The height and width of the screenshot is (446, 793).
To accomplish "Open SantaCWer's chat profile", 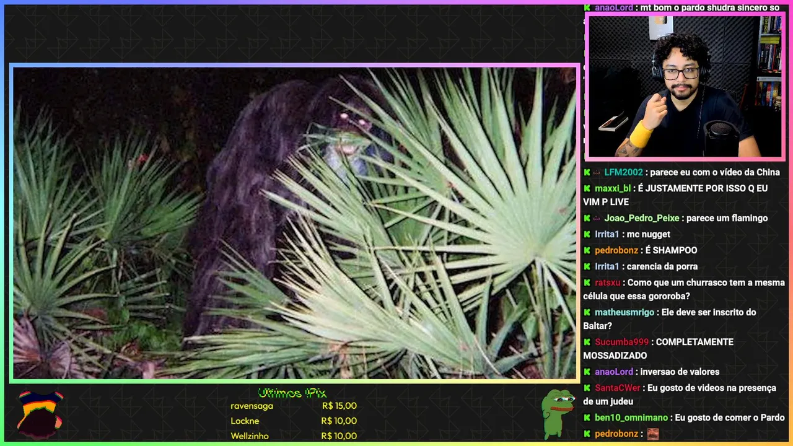I will tap(618, 388).
